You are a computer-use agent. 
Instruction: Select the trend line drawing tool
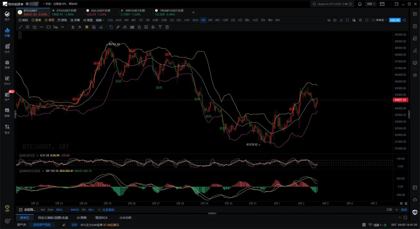(x=20, y=27)
